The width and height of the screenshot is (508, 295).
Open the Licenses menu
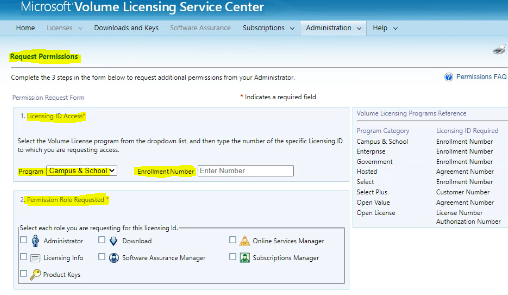click(x=60, y=28)
